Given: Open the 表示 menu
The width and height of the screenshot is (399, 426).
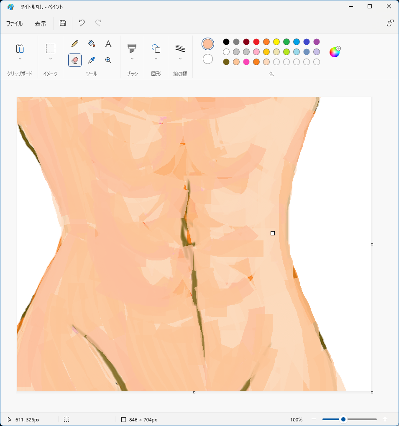Looking at the screenshot, I should (x=41, y=24).
